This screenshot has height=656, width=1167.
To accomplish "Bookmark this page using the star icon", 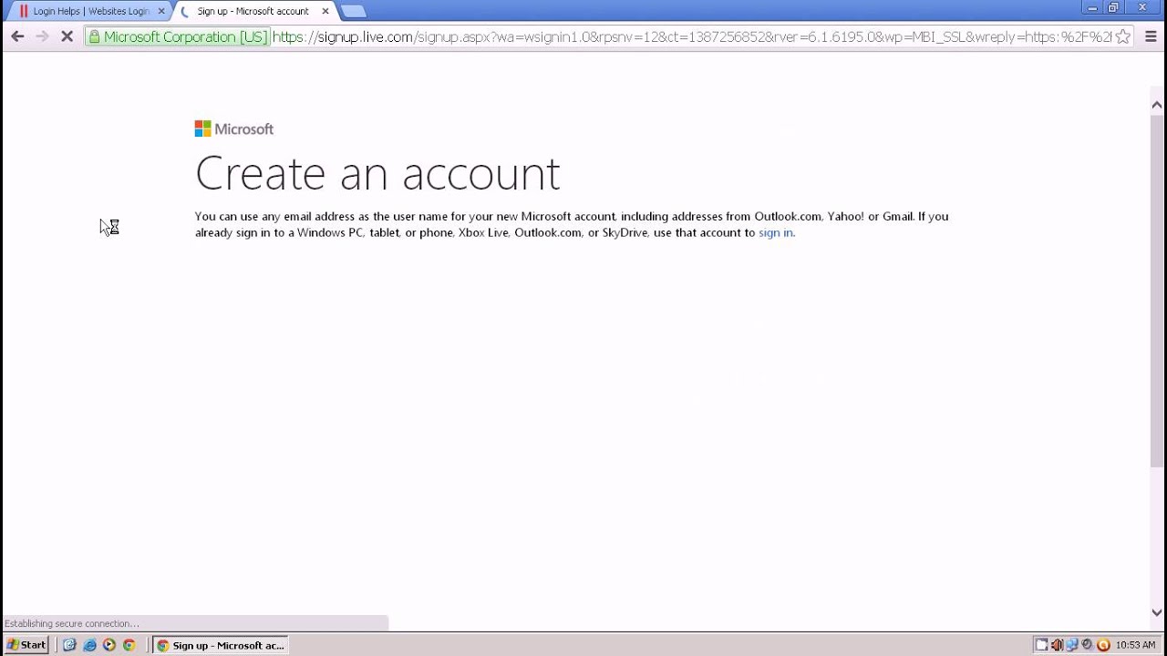I will point(1123,36).
